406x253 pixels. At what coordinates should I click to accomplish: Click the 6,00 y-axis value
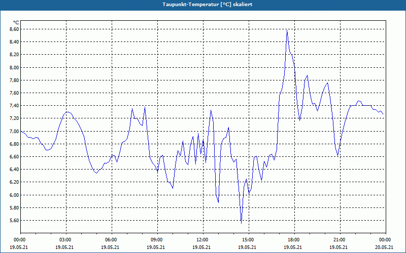[x=15, y=195]
